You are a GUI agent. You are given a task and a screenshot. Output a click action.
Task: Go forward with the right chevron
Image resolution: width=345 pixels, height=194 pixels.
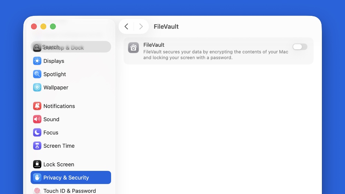(x=141, y=27)
